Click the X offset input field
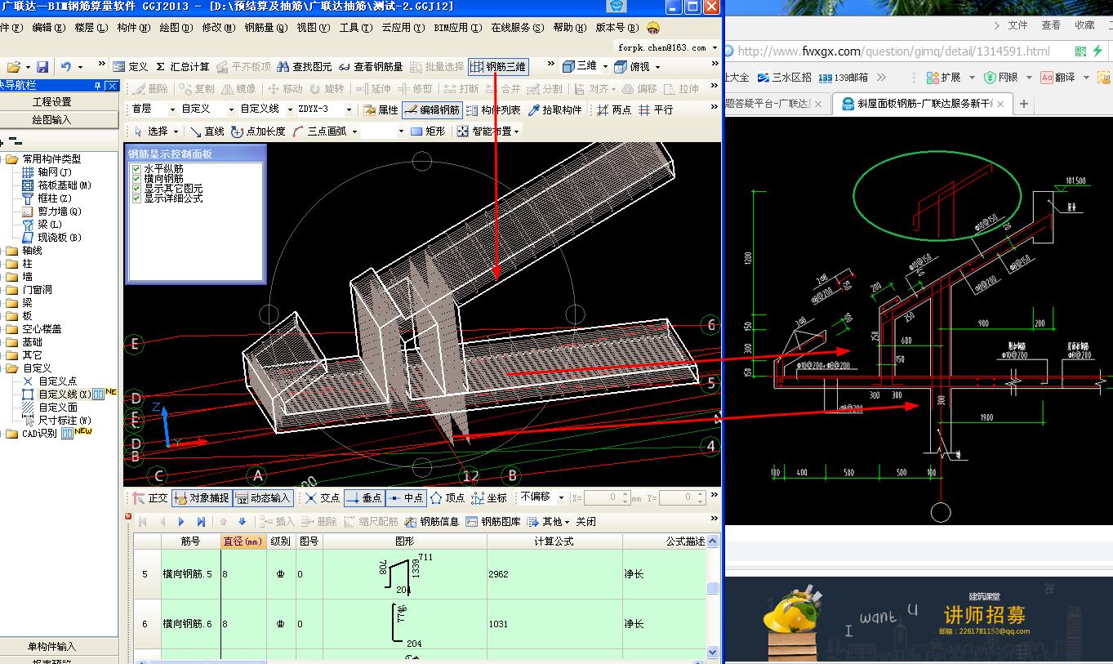Viewport: 1113px width, 664px height. [608, 497]
